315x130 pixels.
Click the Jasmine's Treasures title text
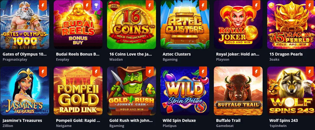coord(22,121)
